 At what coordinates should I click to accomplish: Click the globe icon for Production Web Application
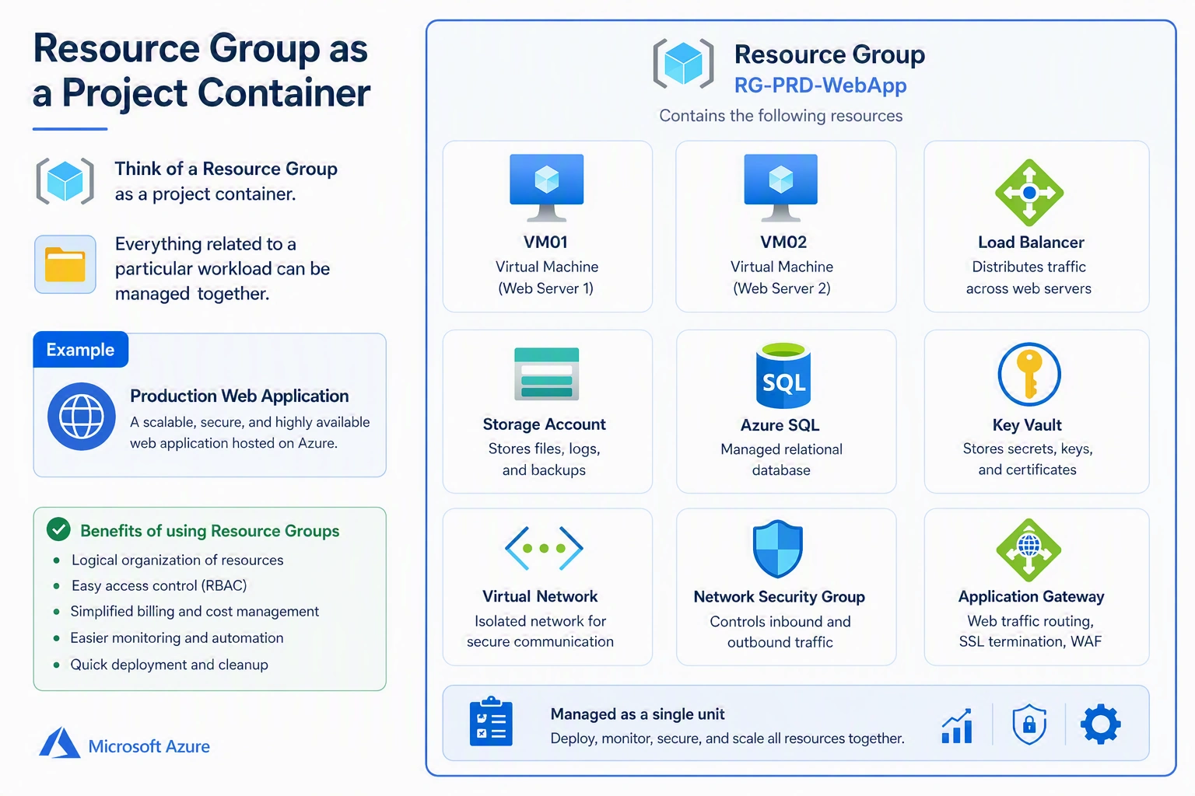click(82, 417)
